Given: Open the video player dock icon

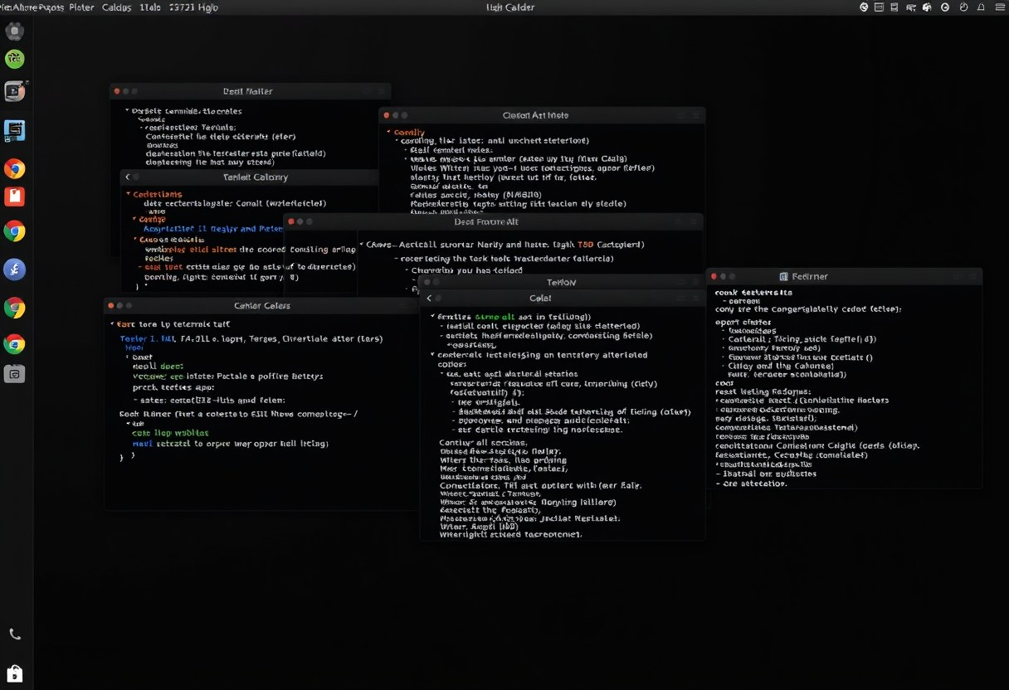Looking at the screenshot, I should [x=15, y=91].
